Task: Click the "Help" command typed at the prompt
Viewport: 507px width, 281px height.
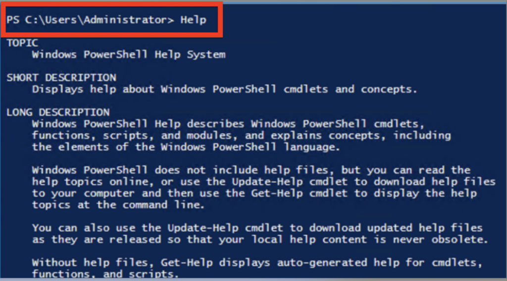Action: point(193,20)
